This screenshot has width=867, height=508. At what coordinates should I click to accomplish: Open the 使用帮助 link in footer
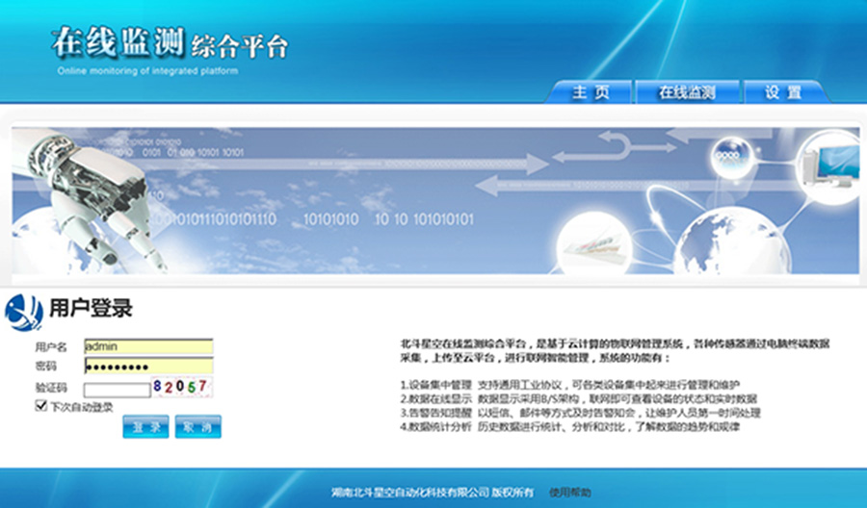coord(570,493)
